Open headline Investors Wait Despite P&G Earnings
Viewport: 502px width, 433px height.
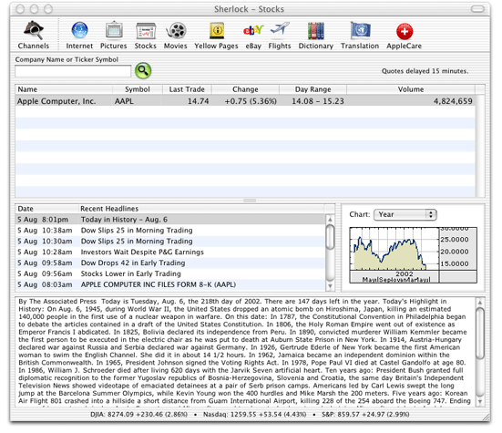click(x=142, y=252)
